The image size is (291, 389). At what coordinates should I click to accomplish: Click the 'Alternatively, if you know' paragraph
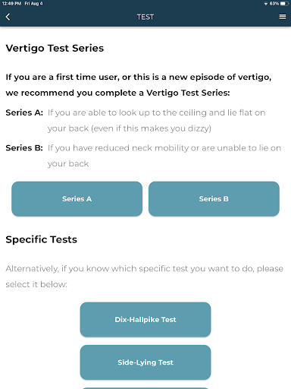point(145,277)
